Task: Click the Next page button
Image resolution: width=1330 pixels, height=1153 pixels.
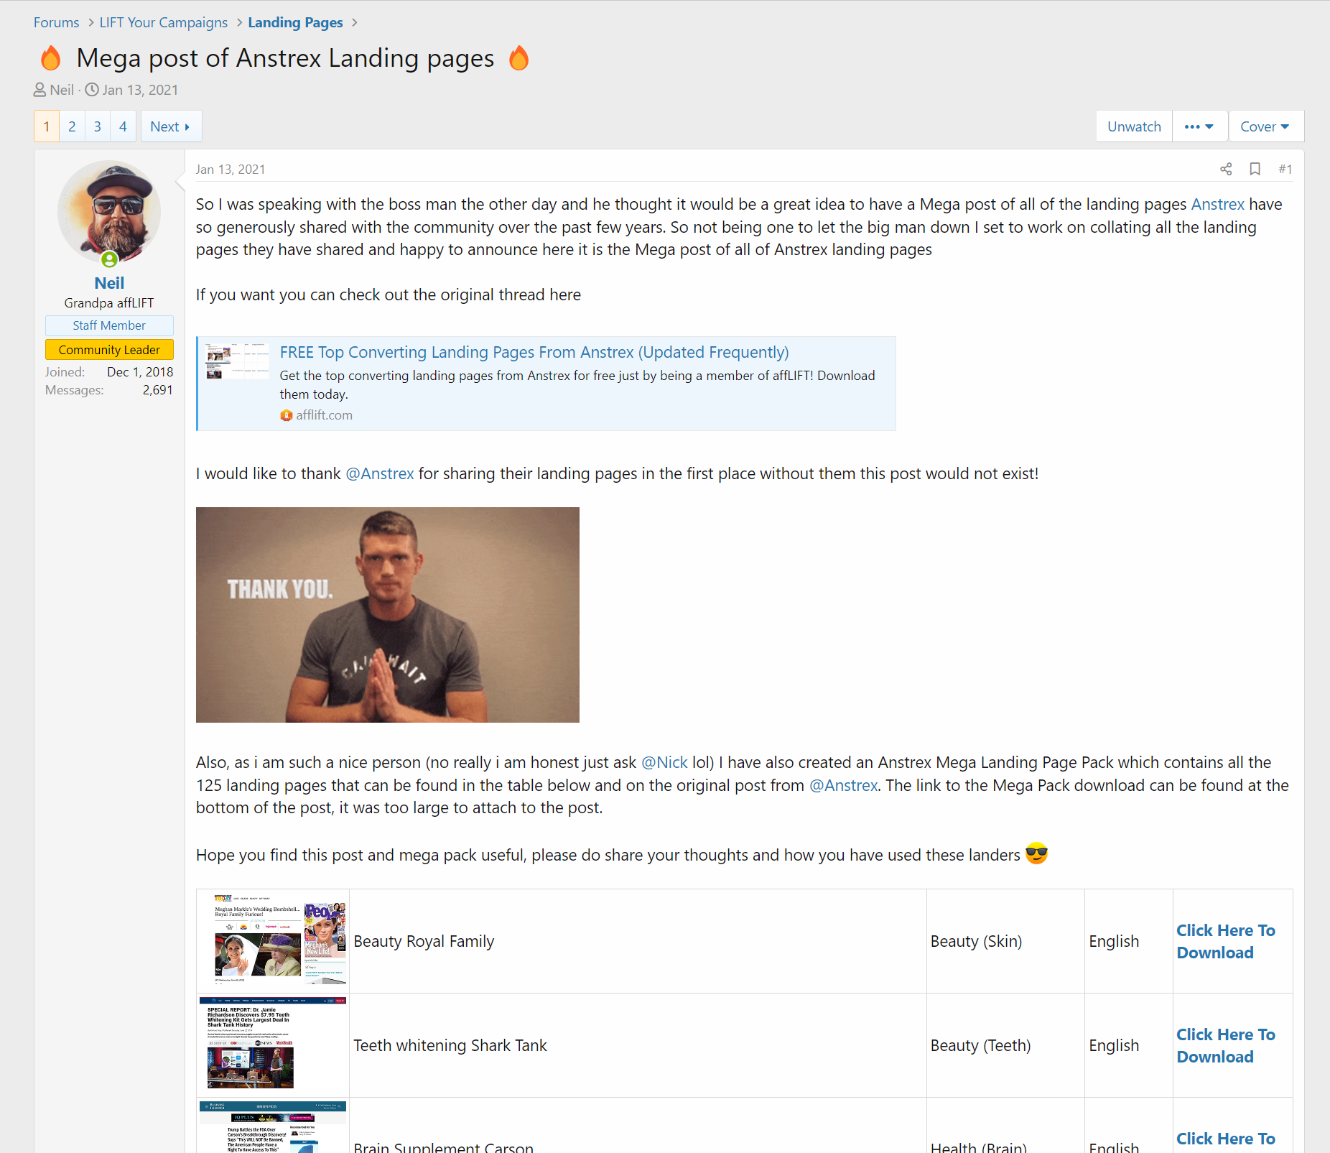Action: (171, 126)
